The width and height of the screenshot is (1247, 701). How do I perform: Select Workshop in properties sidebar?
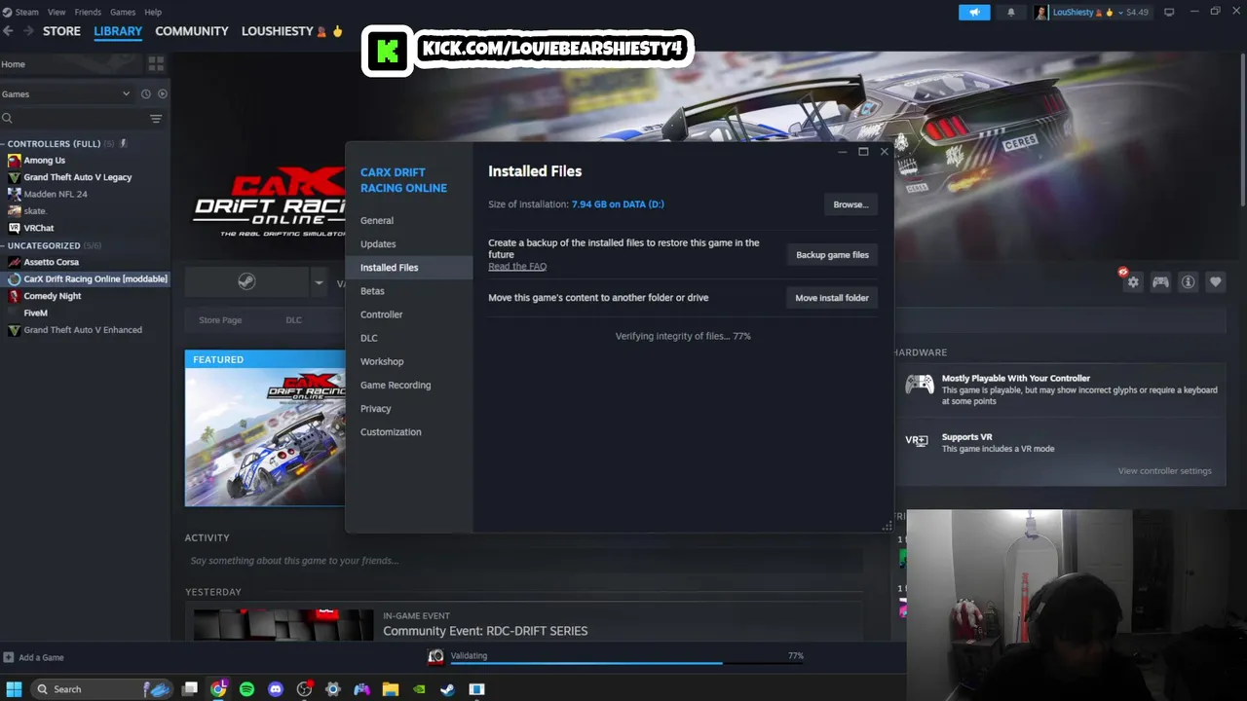point(409,361)
